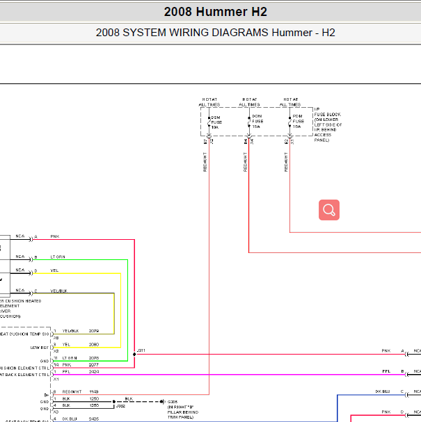Click the YEL label at connector D

[54, 270]
